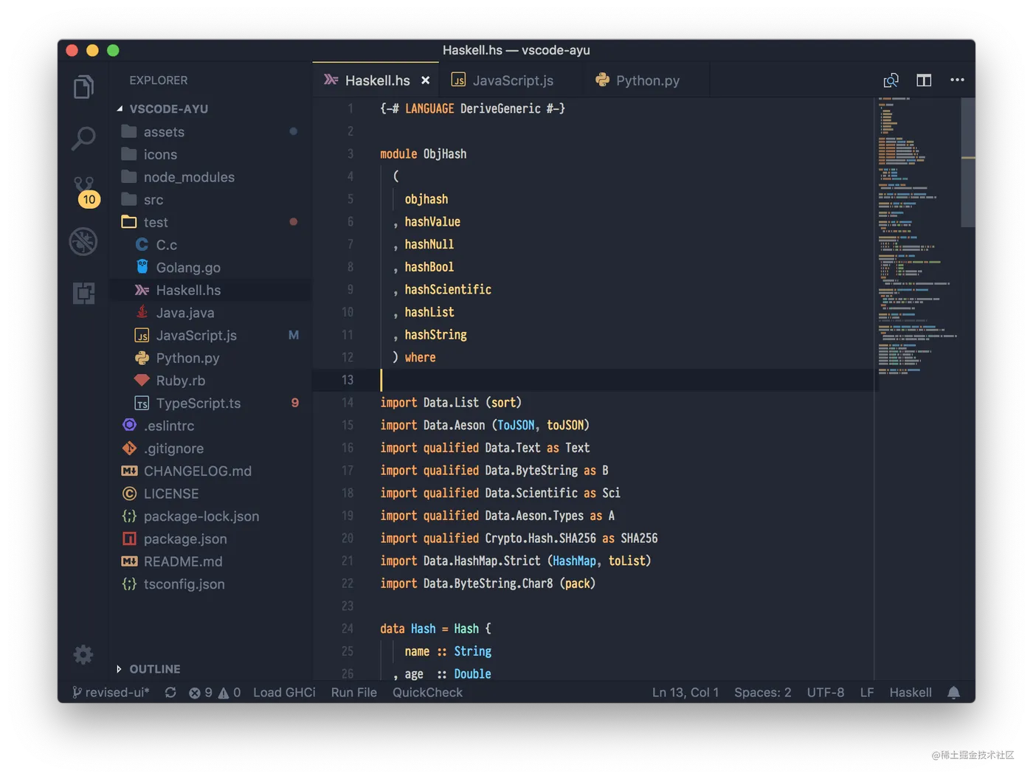Image resolution: width=1033 pixels, height=779 pixels.
Task: Click Load GHCi in status bar
Action: [x=284, y=693]
